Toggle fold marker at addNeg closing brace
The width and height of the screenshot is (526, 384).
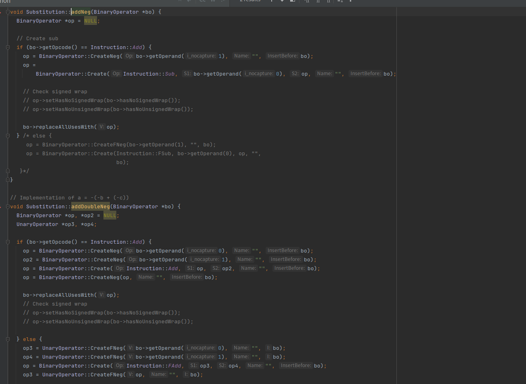[8, 180]
